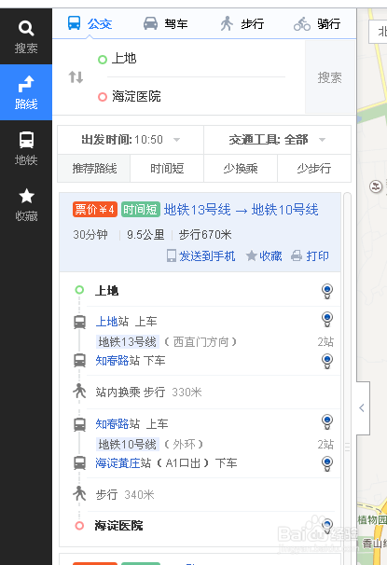Select the 路线 route icon in sidebar
387x565 pixels.
[26, 92]
